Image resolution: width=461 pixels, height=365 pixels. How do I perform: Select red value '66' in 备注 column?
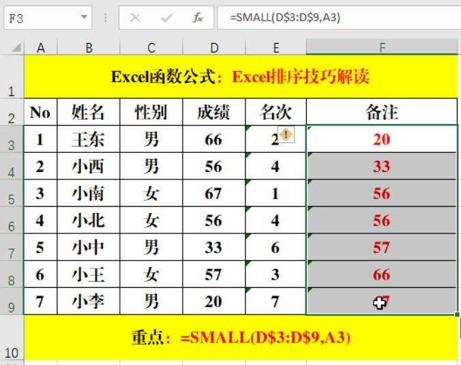click(382, 274)
